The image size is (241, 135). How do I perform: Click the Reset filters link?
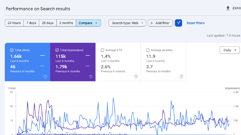195,23
